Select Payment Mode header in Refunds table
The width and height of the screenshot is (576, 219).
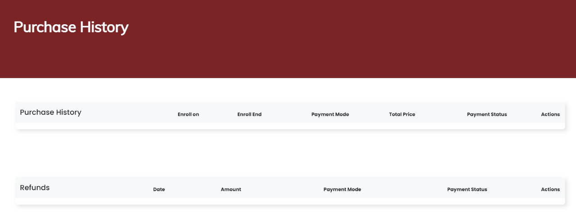click(342, 189)
